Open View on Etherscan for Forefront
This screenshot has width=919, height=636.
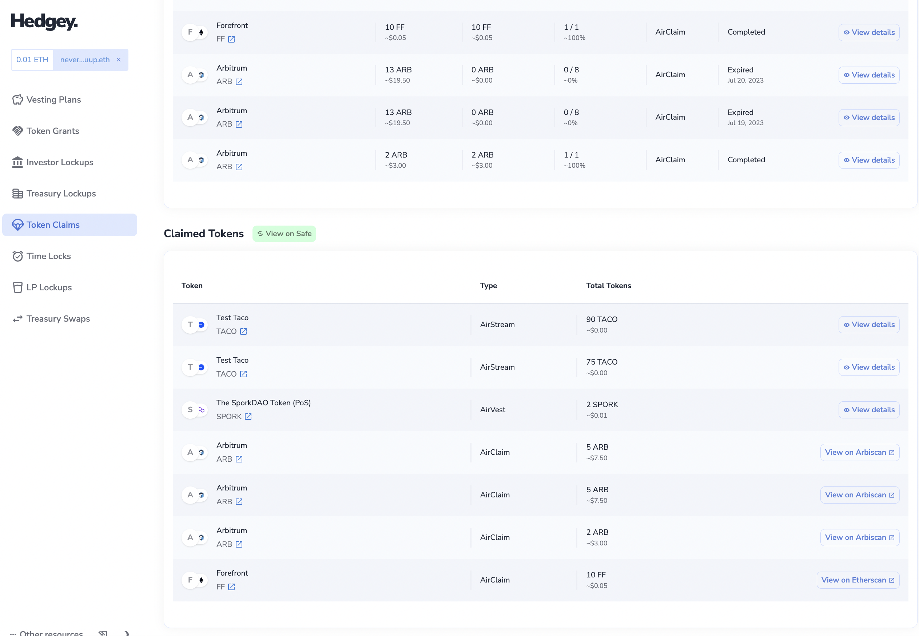tap(857, 580)
